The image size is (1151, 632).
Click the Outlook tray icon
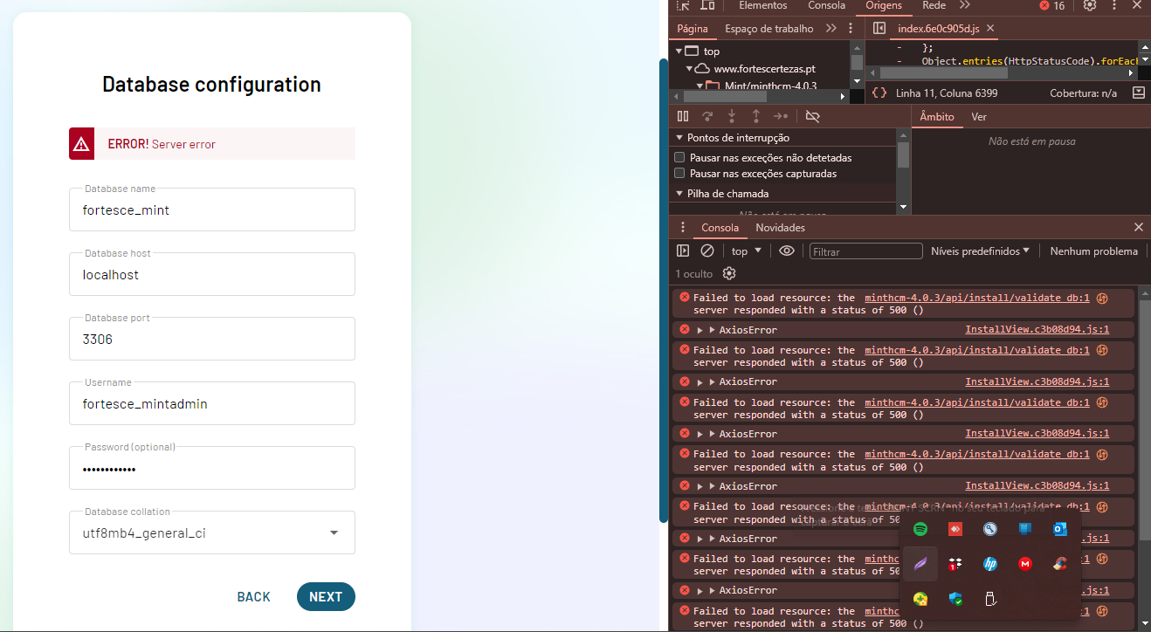tap(1060, 529)
